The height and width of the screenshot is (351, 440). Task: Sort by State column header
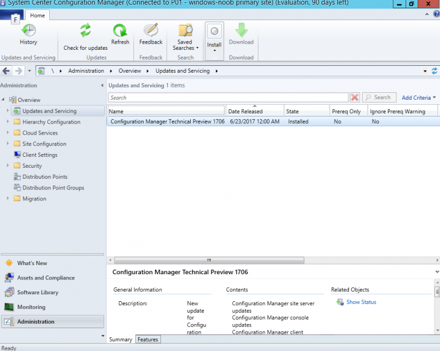pos(307,111)
